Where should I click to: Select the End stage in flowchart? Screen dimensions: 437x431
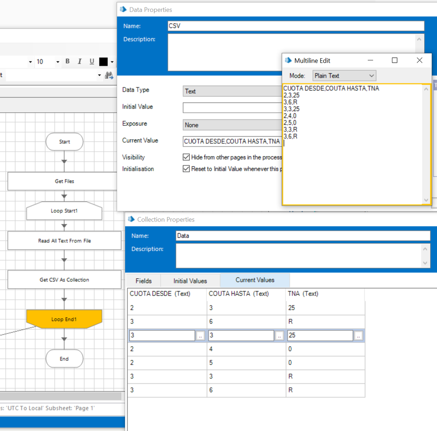64,359
